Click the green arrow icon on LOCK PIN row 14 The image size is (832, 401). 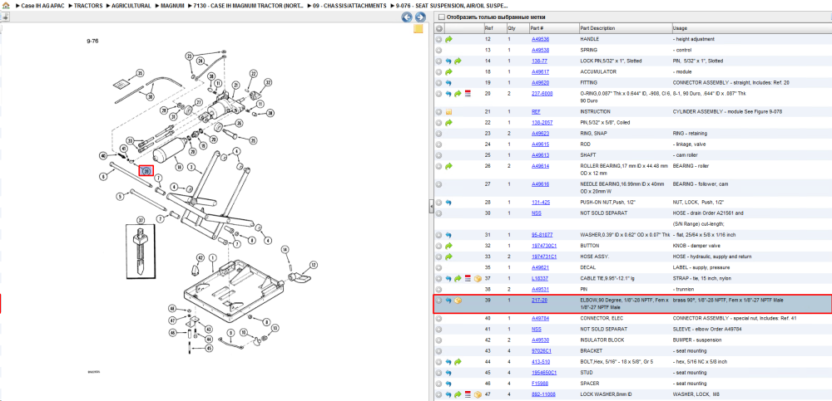458,61
